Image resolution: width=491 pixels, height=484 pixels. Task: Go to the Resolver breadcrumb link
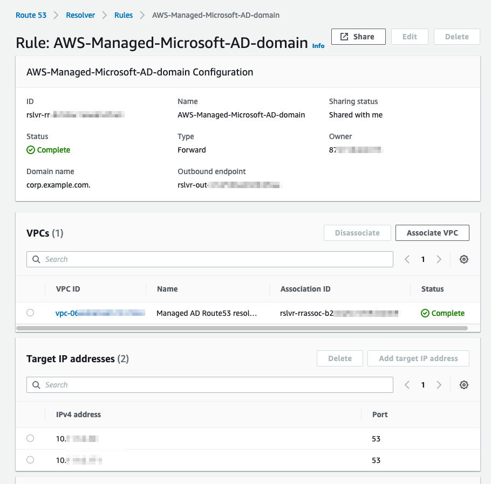point(80,15)
